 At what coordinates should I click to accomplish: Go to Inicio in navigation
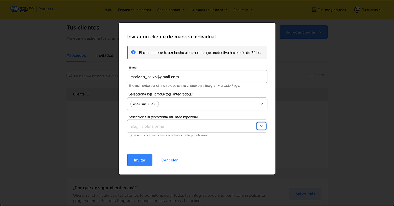(x=108, y=10)
